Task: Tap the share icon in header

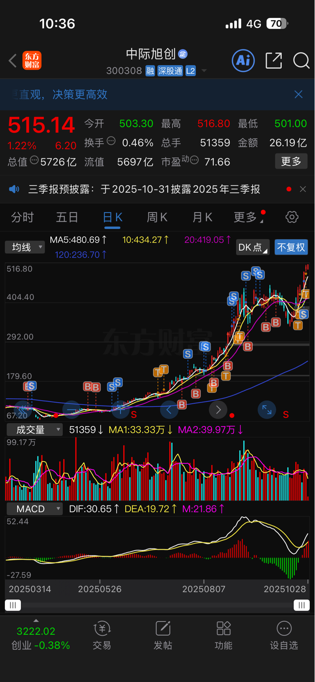Action: click(x=274, y=61)
